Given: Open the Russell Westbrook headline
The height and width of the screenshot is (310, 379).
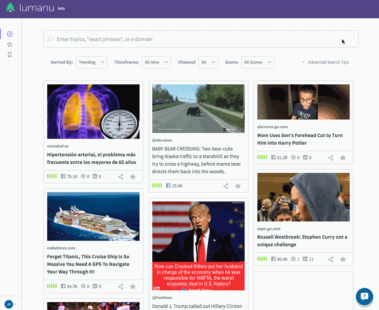Looking at the screenshot, I should 303,241.
